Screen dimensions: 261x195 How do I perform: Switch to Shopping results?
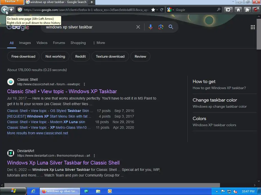coord(78,43)
